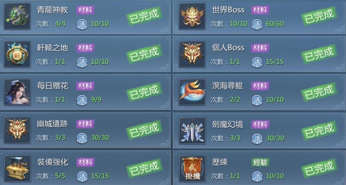Image resolution: width=346 pixels, height=185 pixels.
Task: Click the 已完成 stamp on 青龍神教
Action: pyautogui.click(x=144, y=16)
